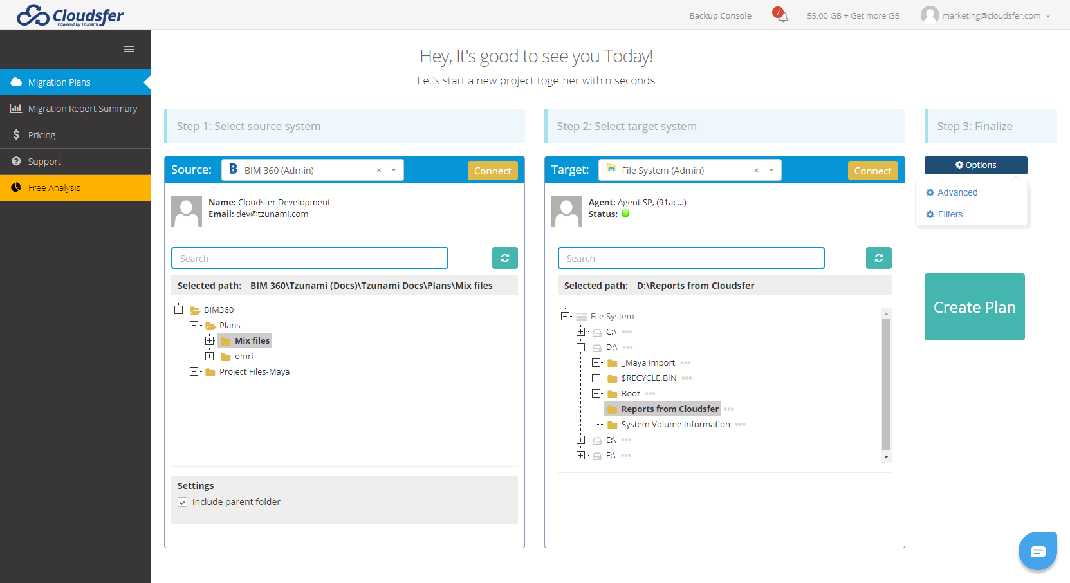
Task: Expand the E:\ drive node
Action: [x=580, y=440]
